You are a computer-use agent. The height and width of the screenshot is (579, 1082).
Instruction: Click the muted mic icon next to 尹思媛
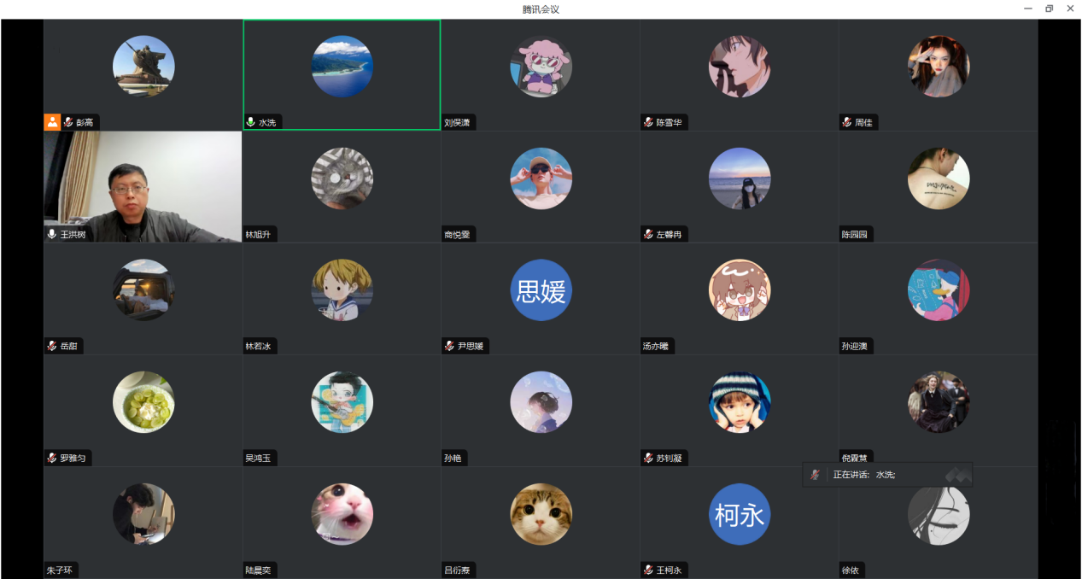tap(450, 347)
